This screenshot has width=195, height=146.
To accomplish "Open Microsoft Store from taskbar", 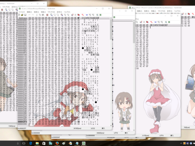I will (44, 143).
